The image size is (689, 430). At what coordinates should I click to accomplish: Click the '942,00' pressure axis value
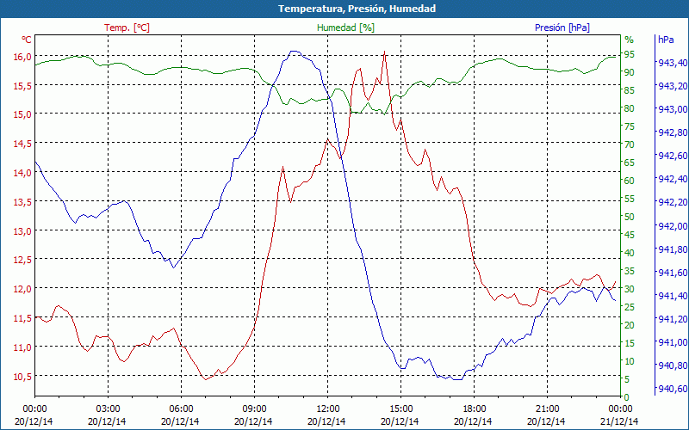pos(673,226)
